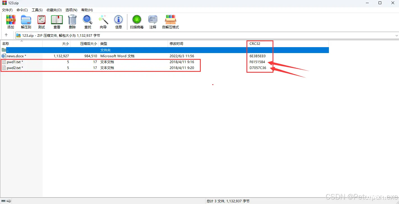
Task: Click the date 2018/4/11 9:16
Action: [182, 62]
